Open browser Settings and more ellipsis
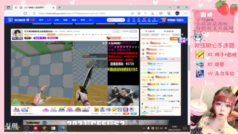This screenshot has height=134, width=238. click(185, 13)
